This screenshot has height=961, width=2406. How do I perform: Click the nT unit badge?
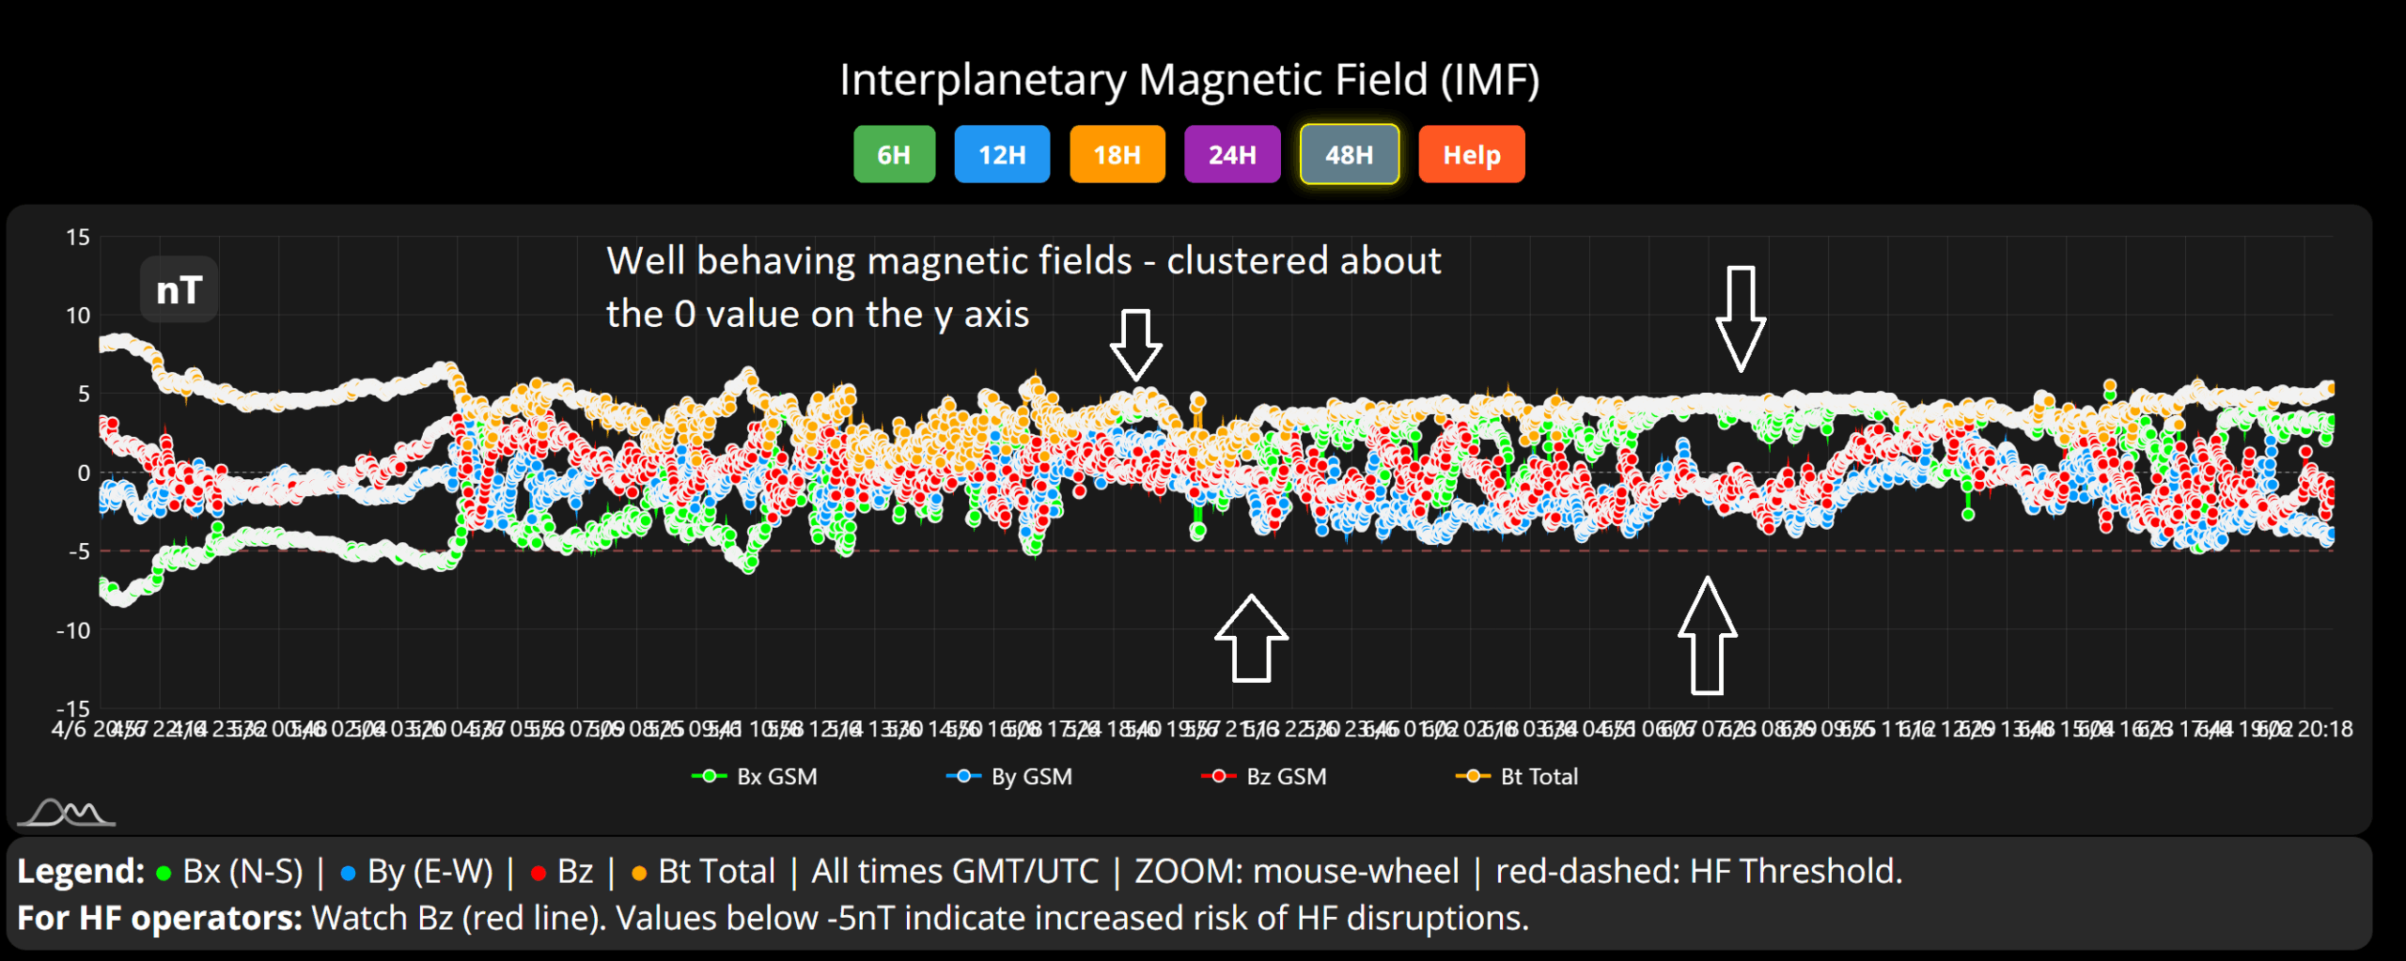pyautogui.click(x=179, y=290)
